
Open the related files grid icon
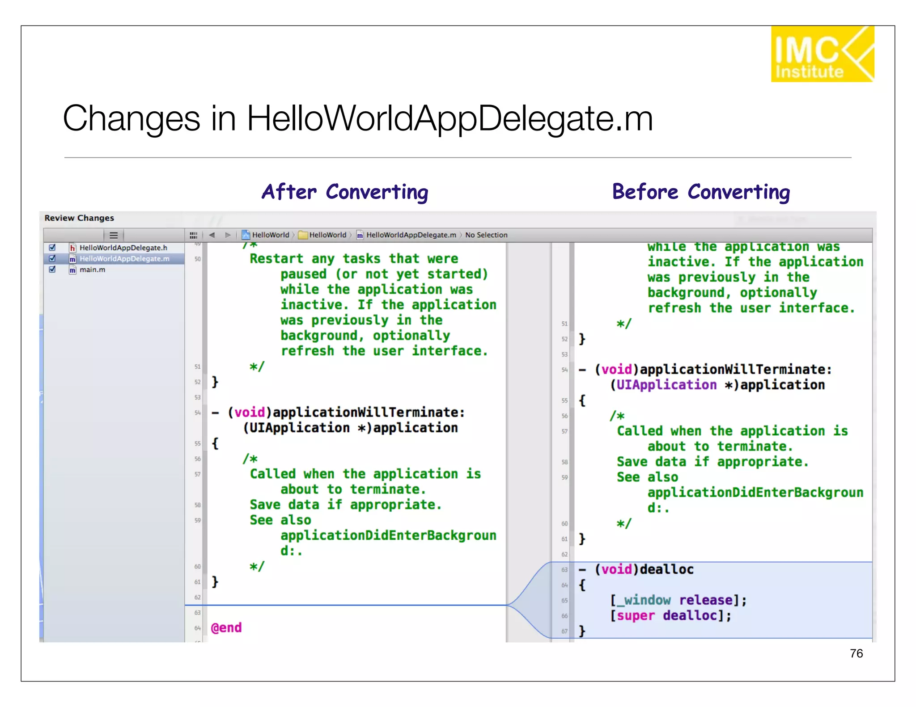pyautogui.click(x=193, y=235)
